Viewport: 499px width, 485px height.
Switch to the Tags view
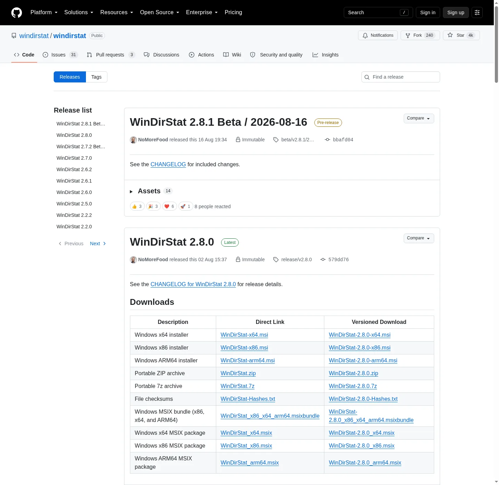point(96,77)
